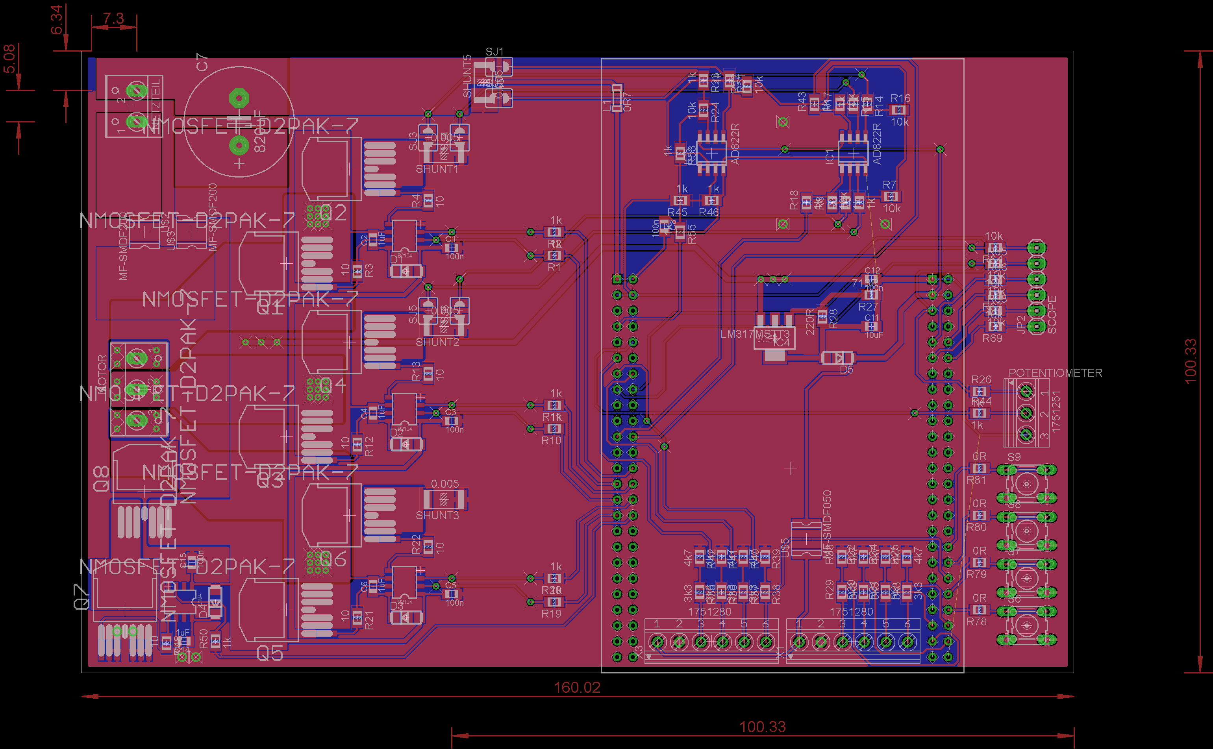
Task: Select the SHUNT3 resistor label
Action: 437,515
